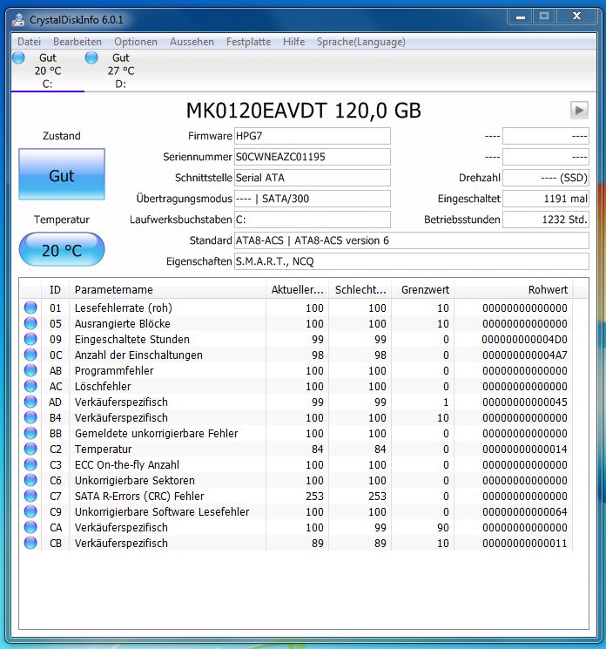Screen dimensions: 606x649
Task: Select Grenzwert 90 in the CA row
Action: point(443,527)
